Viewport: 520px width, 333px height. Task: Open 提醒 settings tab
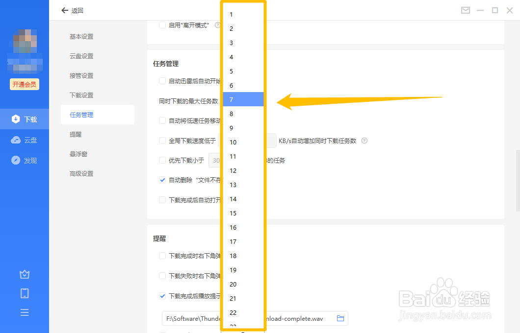click(x=76, y=134)
